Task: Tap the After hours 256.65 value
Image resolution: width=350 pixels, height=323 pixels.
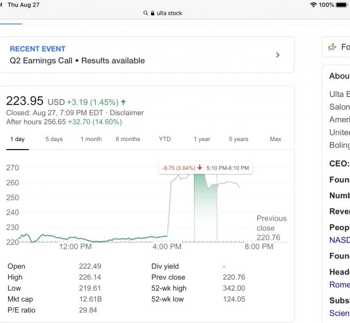Action: tap(36, 122)
